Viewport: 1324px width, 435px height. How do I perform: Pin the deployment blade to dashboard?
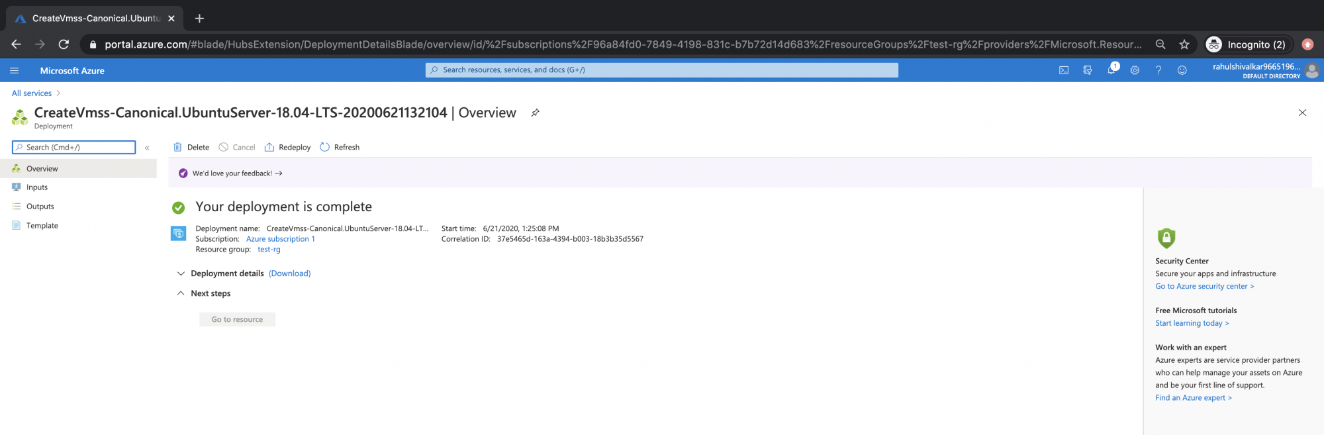[x=535, y=113]
